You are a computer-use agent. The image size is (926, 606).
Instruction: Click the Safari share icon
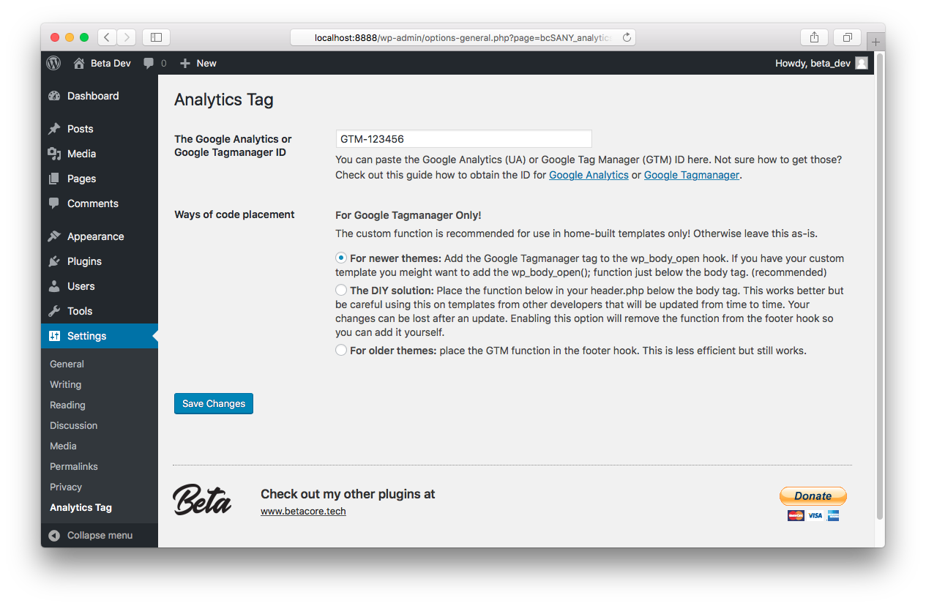pos(814,37)
